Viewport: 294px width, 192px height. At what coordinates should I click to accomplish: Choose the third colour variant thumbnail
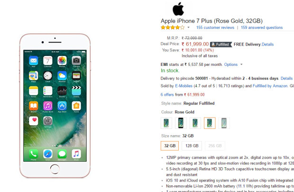195,123
